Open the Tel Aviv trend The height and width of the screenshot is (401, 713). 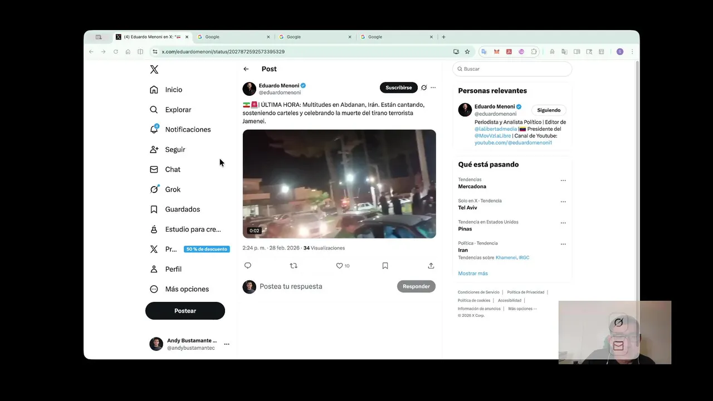[x=467, y=208]
